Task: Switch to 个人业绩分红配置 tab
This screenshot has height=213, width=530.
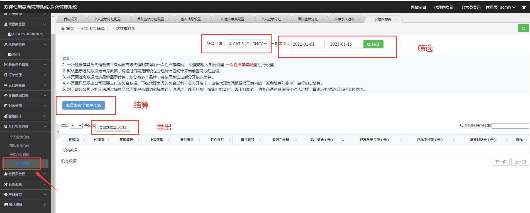Action: (x=107, y=19)
